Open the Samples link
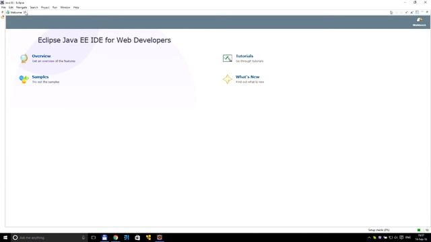This screenshot has width=431, height=242. (x=40, y=77)
